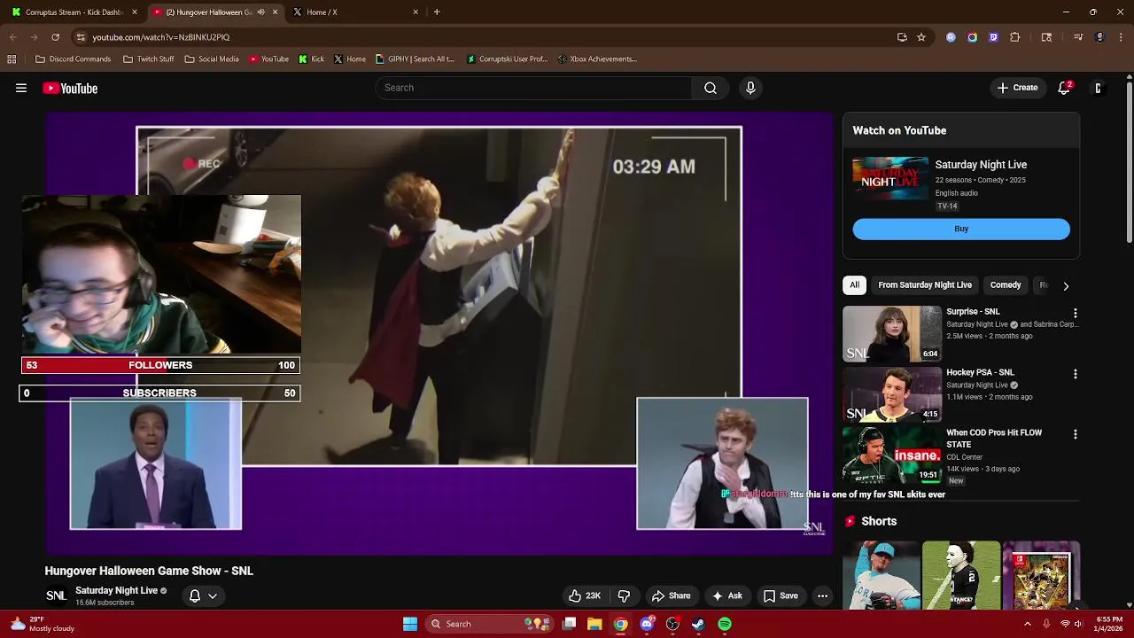Open Surprise - SNL video thumbnail
The width and height of the screenshot is (1134, 638).
pos(892,334)
